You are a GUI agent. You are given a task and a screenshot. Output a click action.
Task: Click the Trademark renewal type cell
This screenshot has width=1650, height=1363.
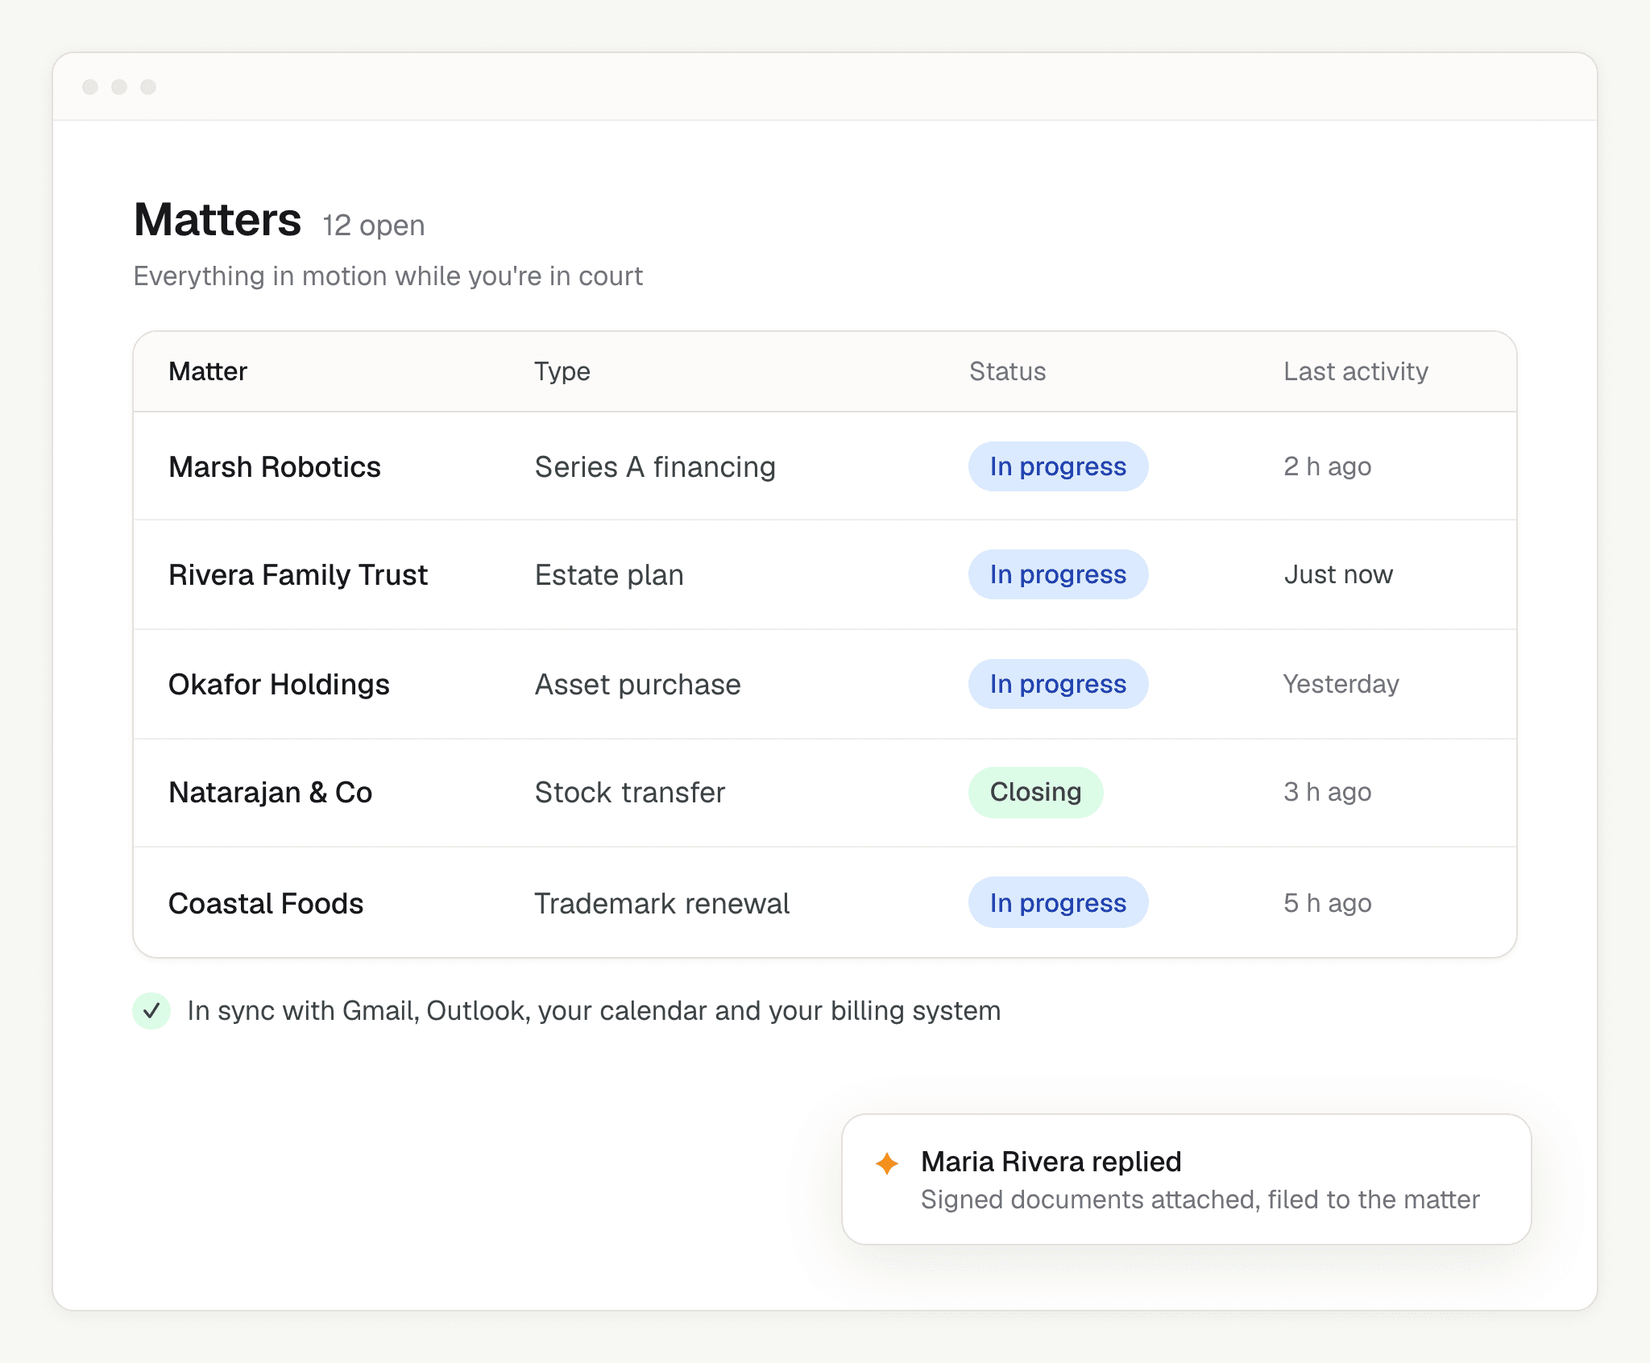[x=661, y=904]
